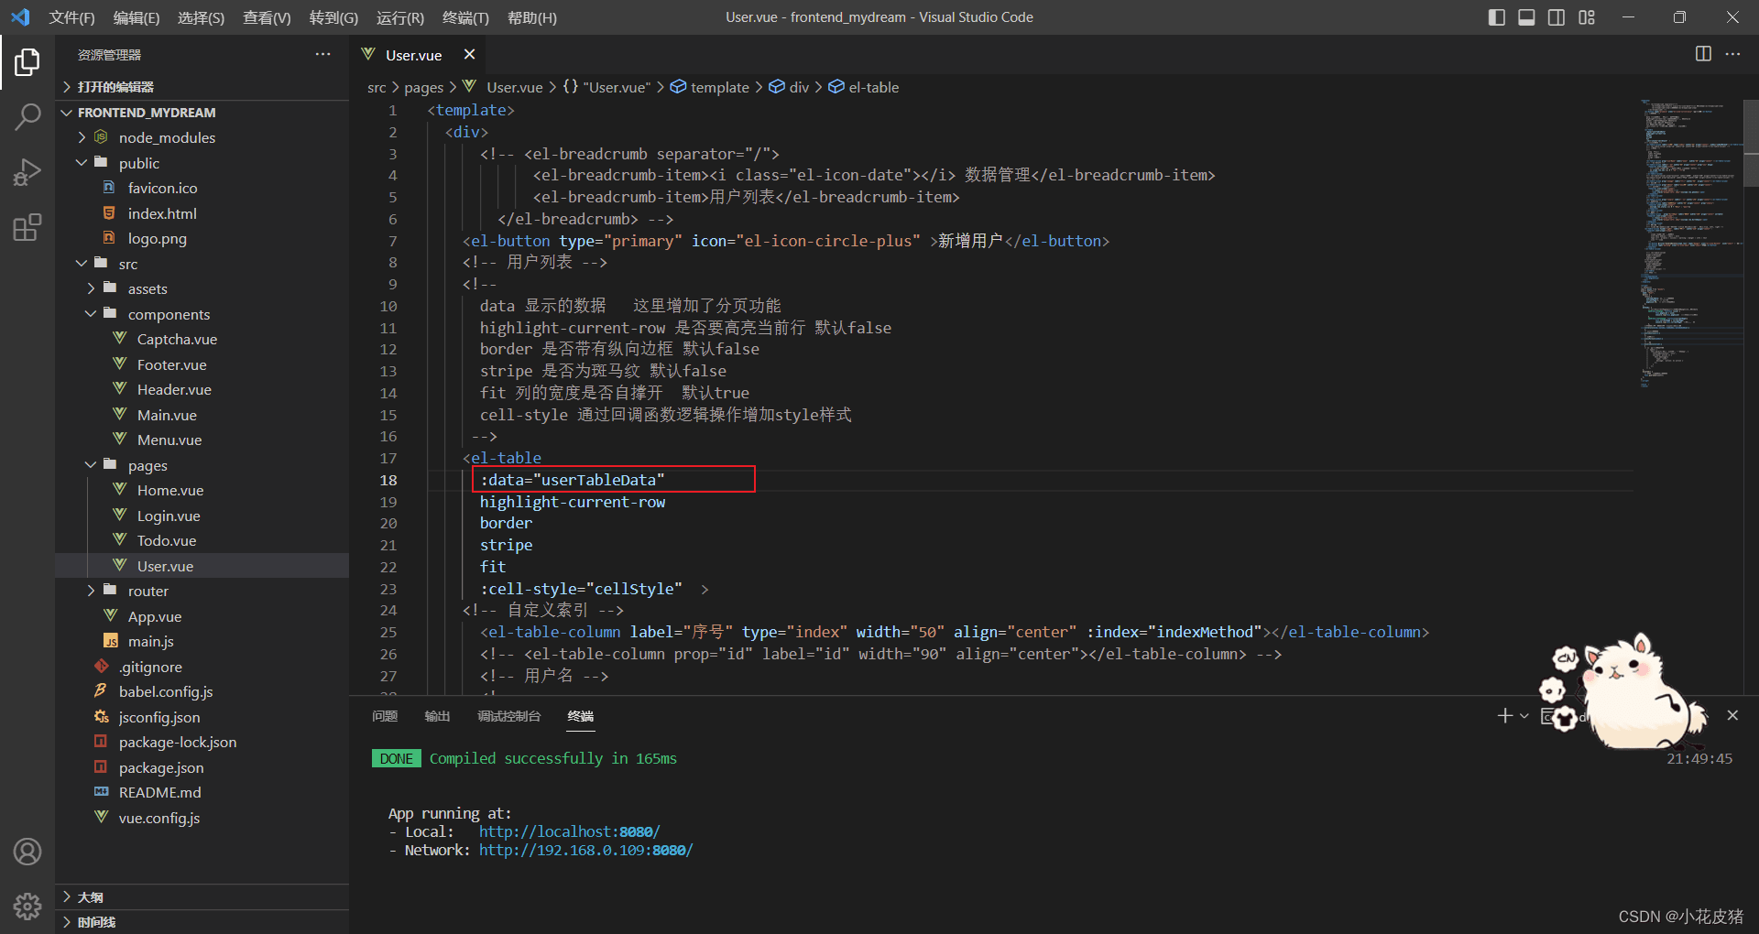Click the new terminal plus icon
Image resolution: width=1759 pixels, height=934 pixels.
pos(1504,715)
